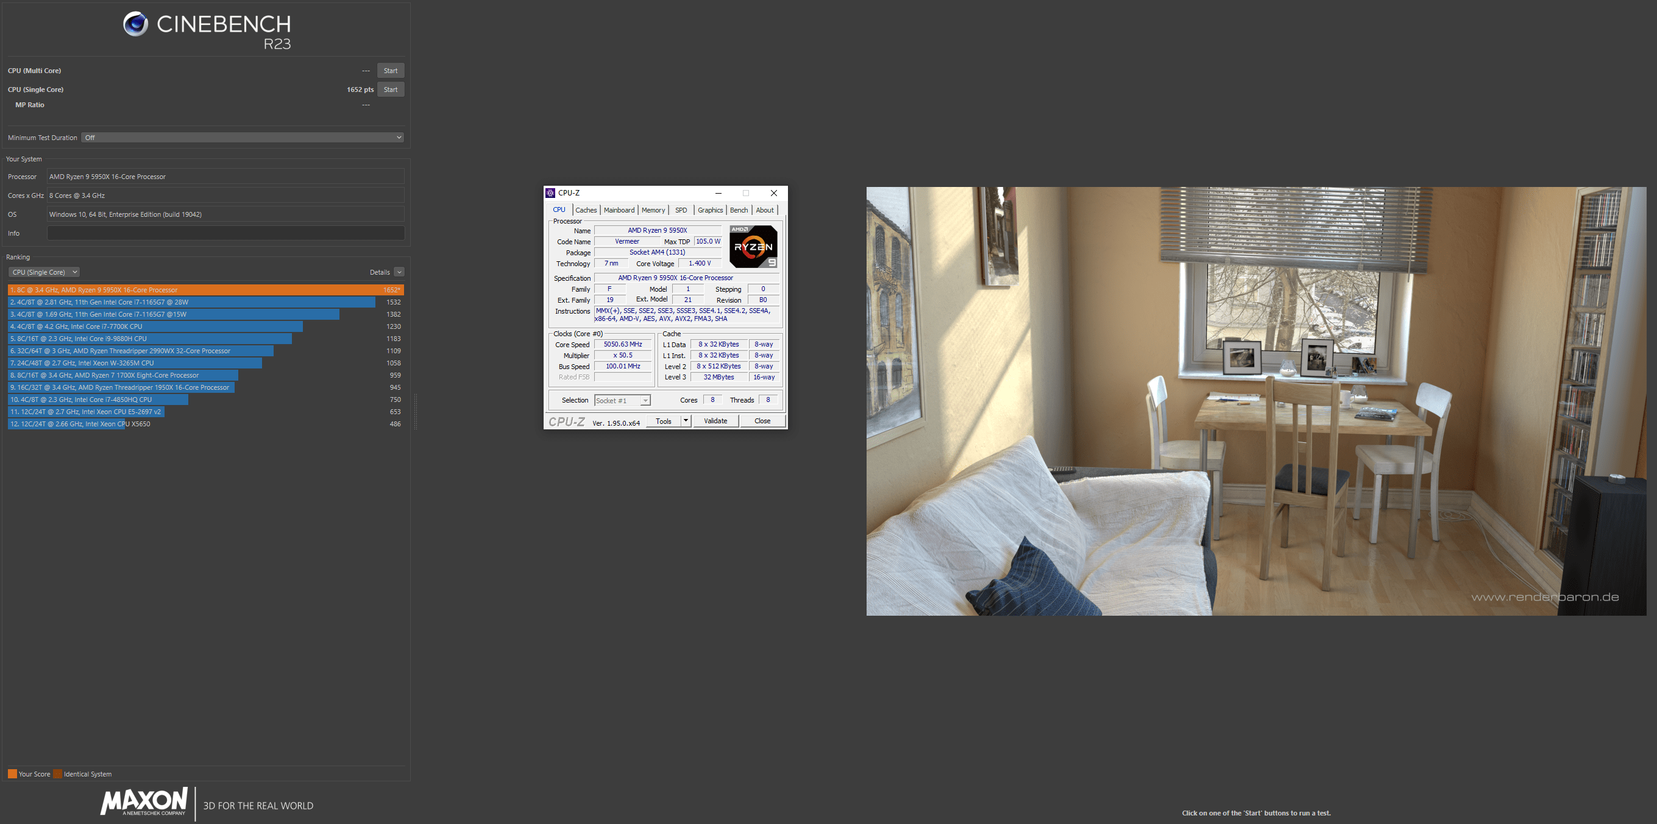1657x824 pixels.
Task: Click the Core Voltage value 1.400 V
Action: coord(700,264)
